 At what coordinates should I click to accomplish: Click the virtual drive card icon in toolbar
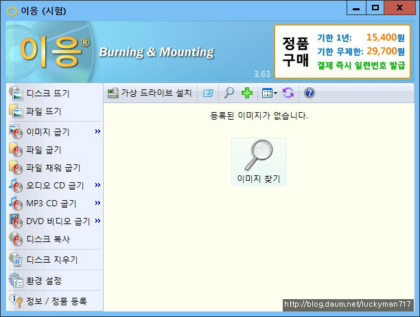[113, 93]
